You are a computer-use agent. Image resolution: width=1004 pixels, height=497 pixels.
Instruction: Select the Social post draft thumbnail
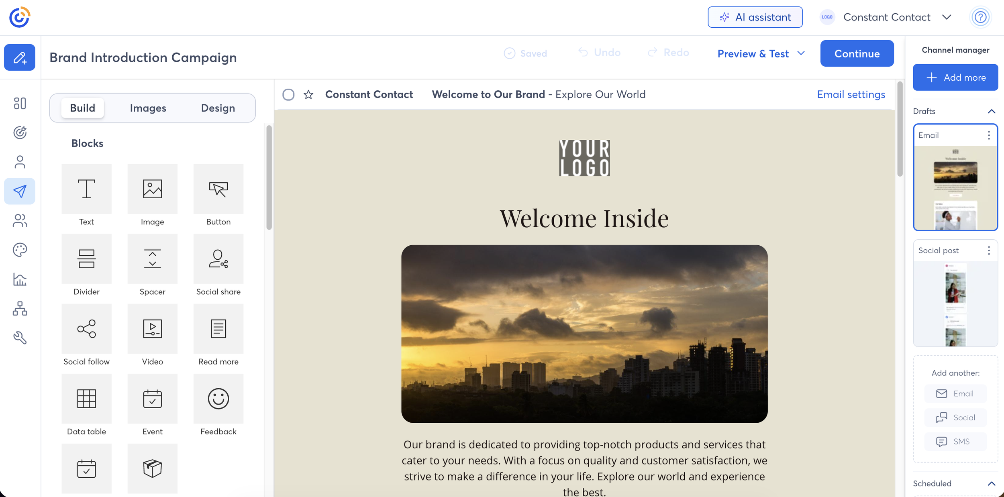coord(955,303)
